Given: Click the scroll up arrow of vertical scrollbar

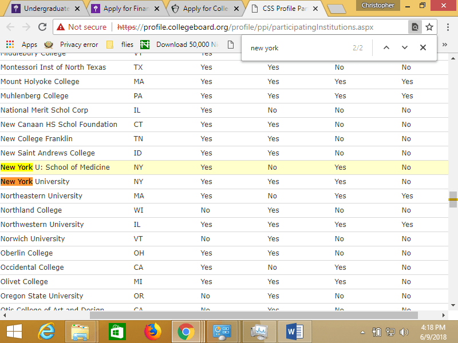Looking at the screenshot, I should (453, 59).
